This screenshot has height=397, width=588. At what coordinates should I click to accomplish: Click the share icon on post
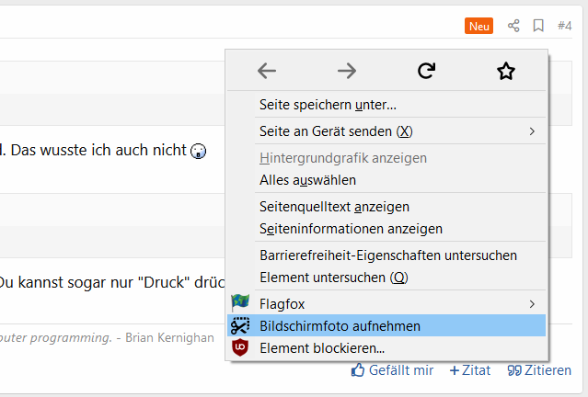tap(514, 26)
